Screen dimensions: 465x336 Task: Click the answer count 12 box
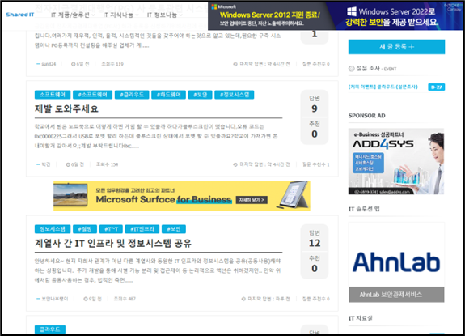click(x=315, y=239)
